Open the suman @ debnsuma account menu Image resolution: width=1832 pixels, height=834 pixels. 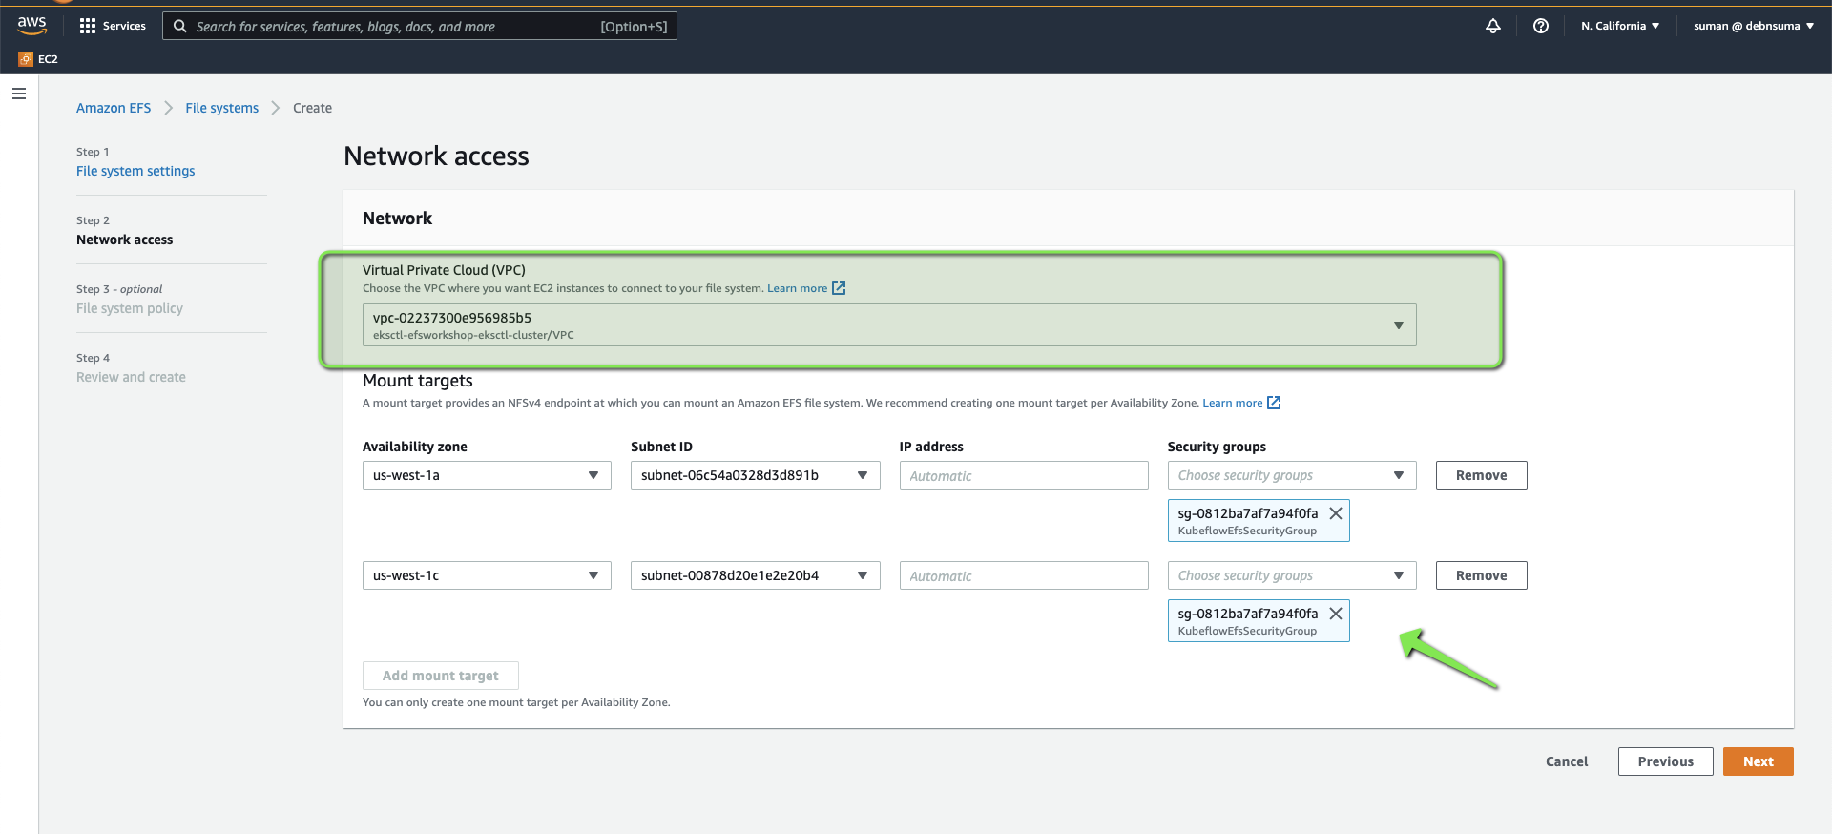pyautogui.click(x=1754, y=26)
